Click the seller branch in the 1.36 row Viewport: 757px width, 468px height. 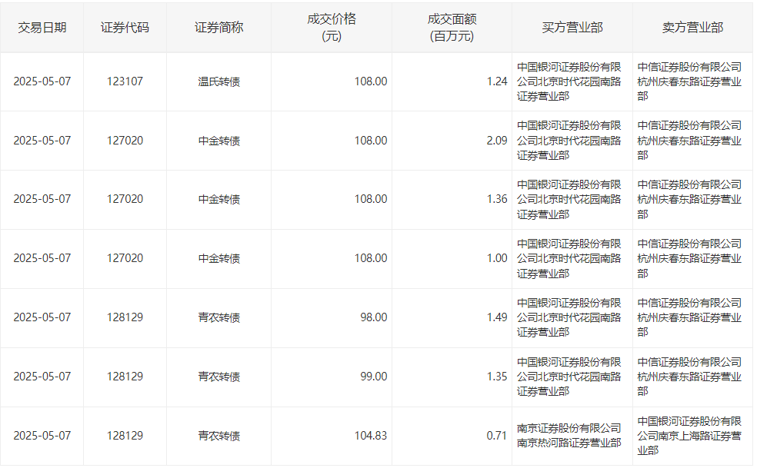pyautogui.click(x=689, y=199)
